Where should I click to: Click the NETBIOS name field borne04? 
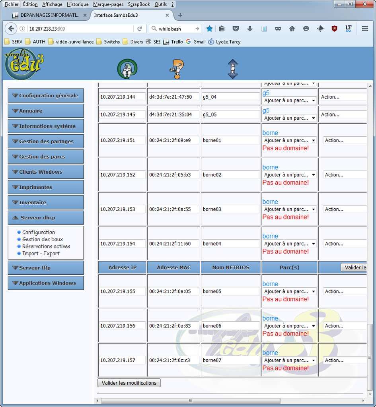[230, 244]
